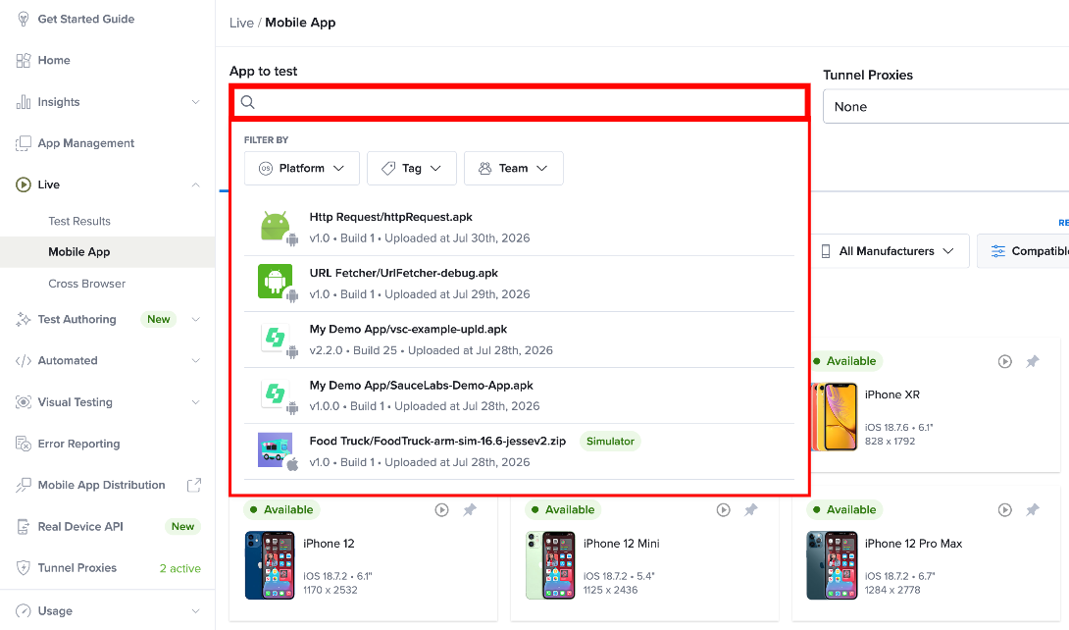Open the Platform filter dropdown
This screenshot has width=1069, height=630.
pyautogui.click(x=301, y=169)
